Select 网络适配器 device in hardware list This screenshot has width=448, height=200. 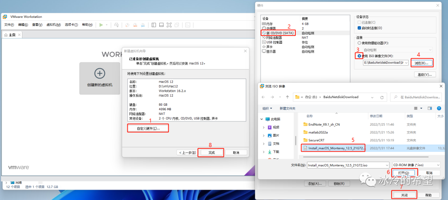click(x=304, y=38)
